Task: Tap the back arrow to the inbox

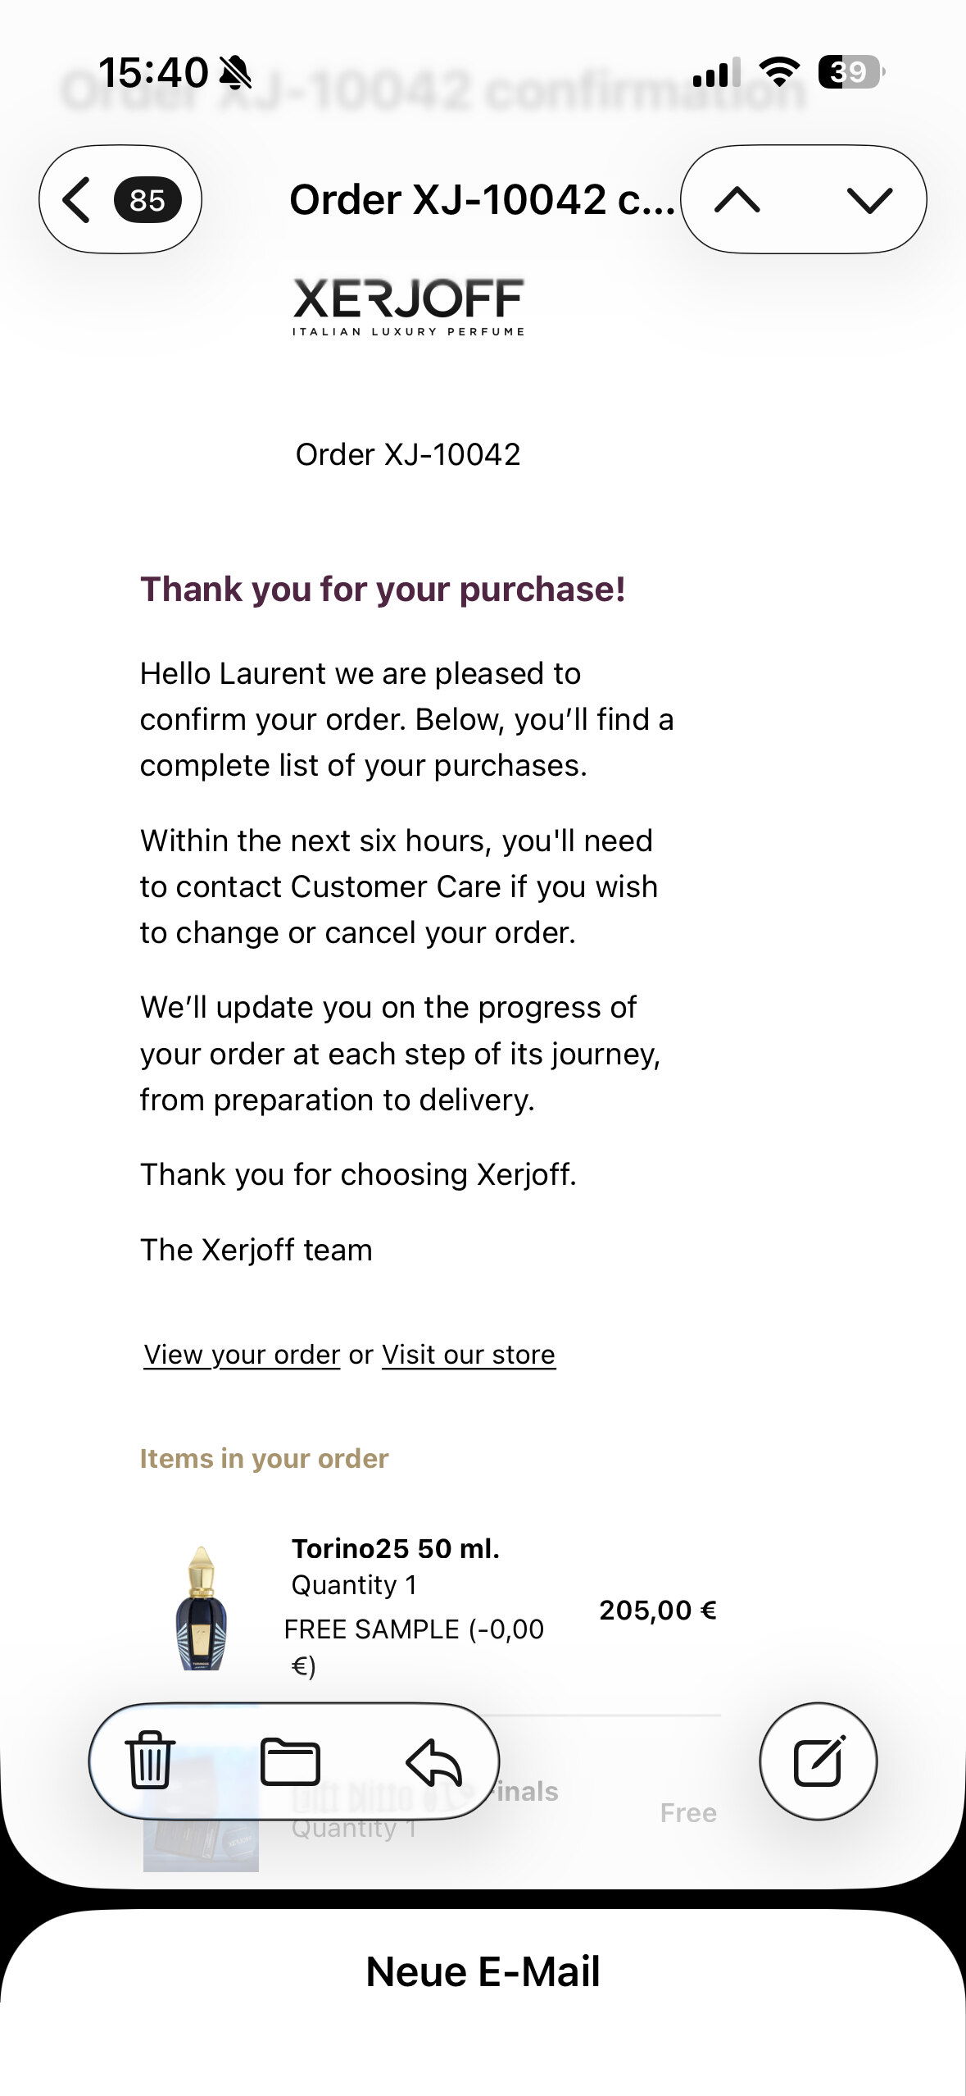Action: coord(77,199)
